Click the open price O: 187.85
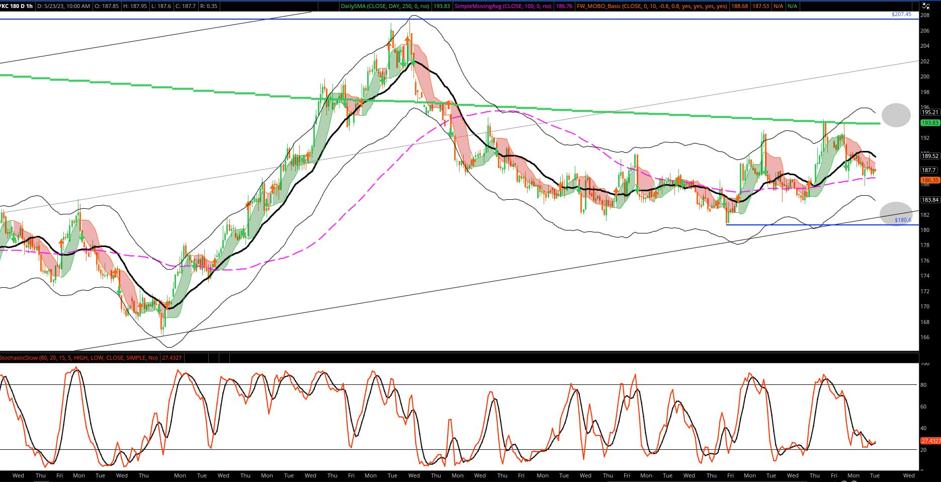Viewport: 941px width, 482px height. click(x=107, y=6)
